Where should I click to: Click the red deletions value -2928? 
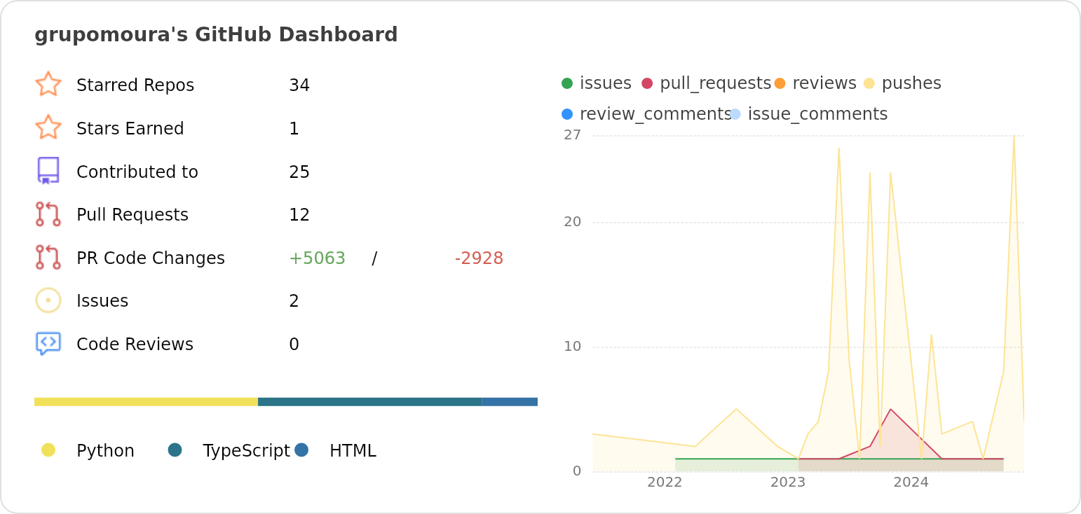click(479, 258)
